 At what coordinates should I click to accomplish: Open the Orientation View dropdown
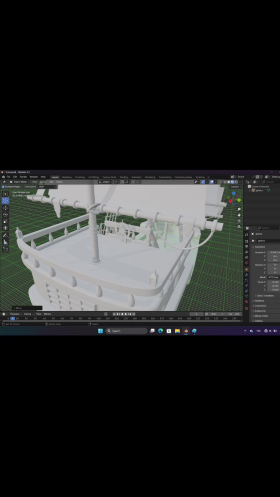point(47,187)
